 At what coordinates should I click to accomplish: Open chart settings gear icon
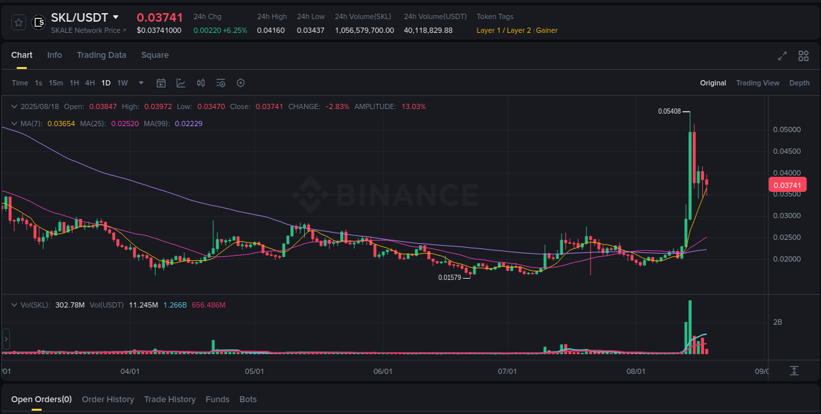(x=240, y=83)
